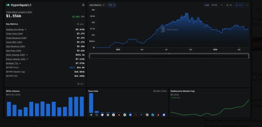Click the middle of the chart range slider track
Screen dimensions: 262x127
(x=169, y=56)
